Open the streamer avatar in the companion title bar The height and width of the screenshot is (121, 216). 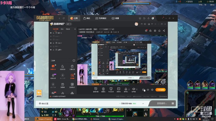coord(136,24)
